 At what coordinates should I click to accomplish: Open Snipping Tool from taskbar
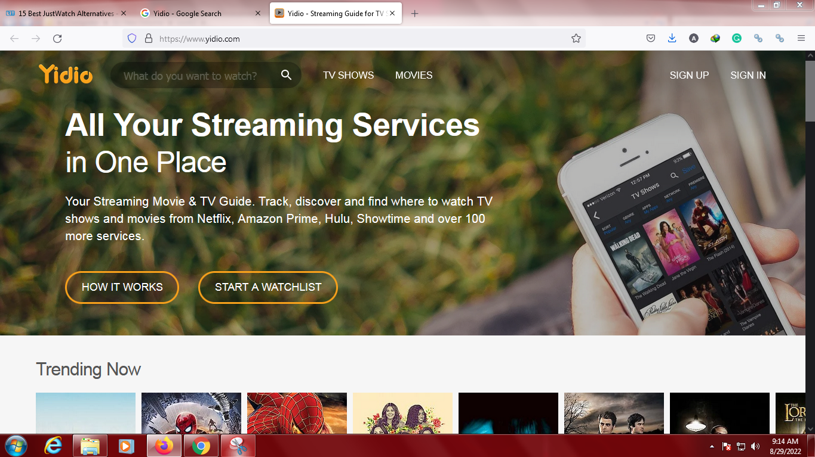click(x=238, y=446)
